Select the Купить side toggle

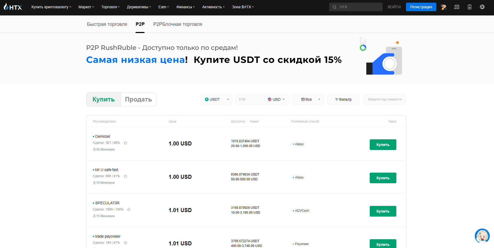103,99
